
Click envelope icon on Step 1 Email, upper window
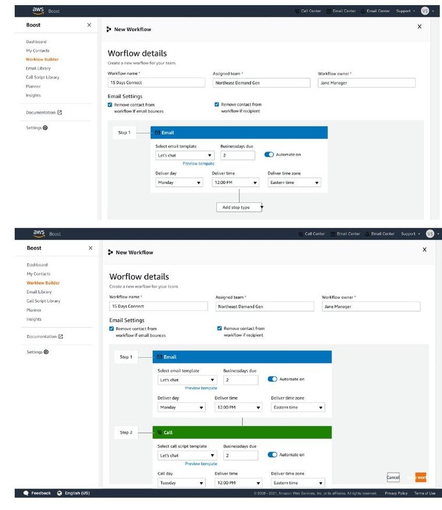pyautogui.click(x=157, y=132)
